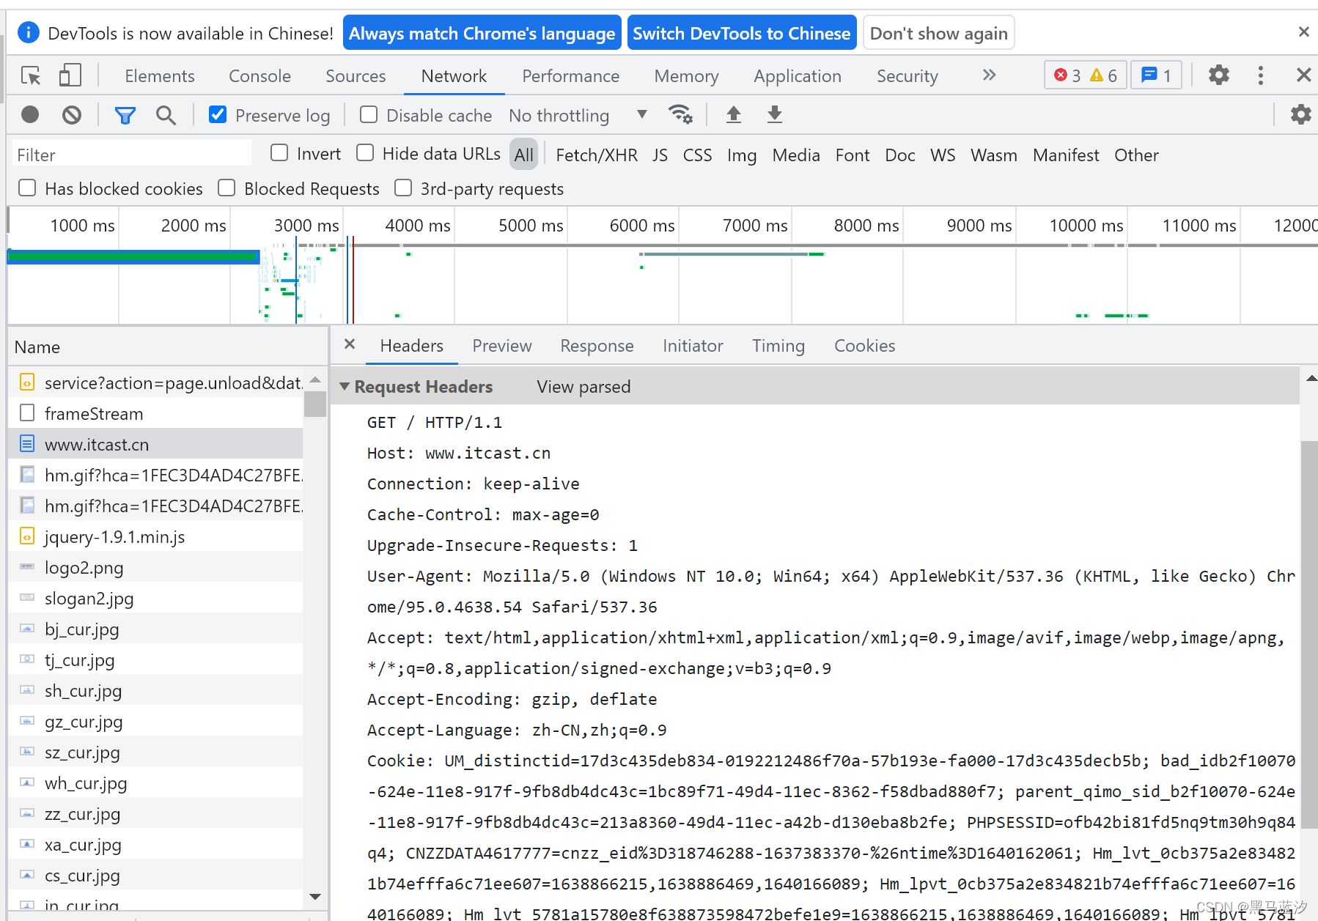Enable the Disable cache checkbox
This screenshot has width=1318, height=921.
pos(369,114)
